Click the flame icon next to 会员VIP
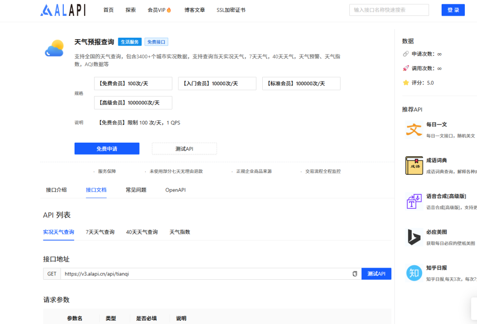The height and width of the screenshot is (324, 477). click(x=169, y=10)
